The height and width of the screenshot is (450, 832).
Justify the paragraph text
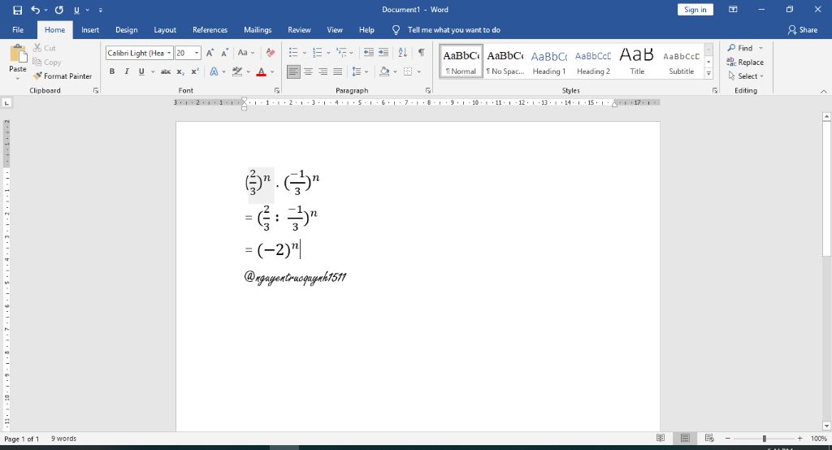pos(337,71)
